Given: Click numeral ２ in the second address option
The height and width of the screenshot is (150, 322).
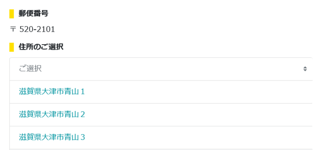Looking at the screenshot, I should click(x=83, y=114).
